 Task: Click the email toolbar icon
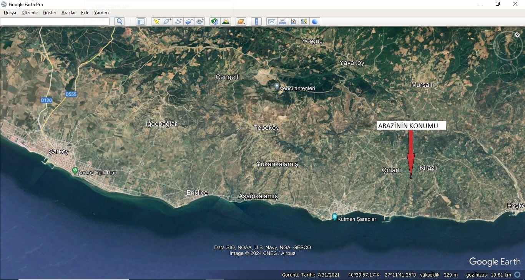[271, 21]
